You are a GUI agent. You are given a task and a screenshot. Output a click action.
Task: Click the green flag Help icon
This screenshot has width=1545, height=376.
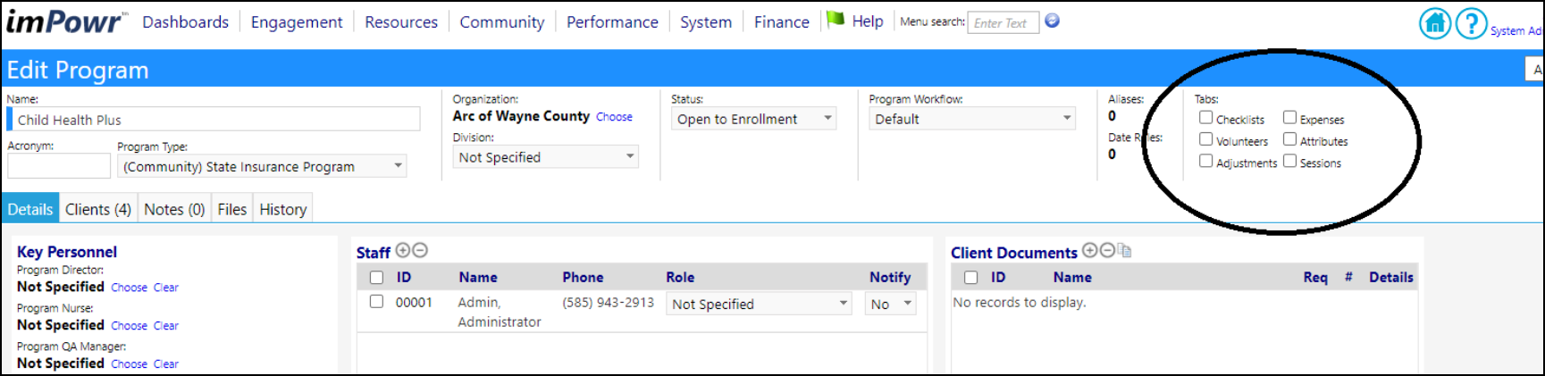pyautogui.click(x=835, y=20)
